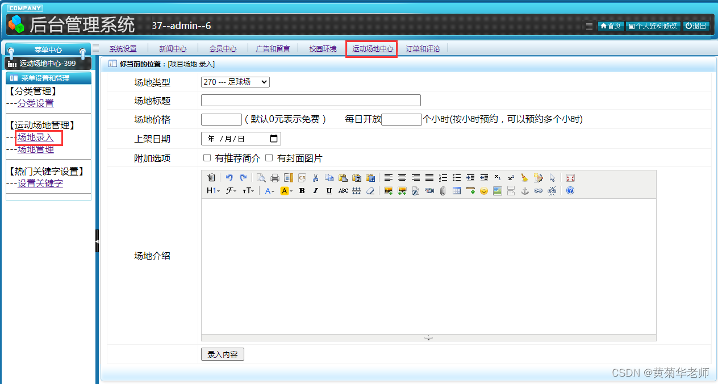Go to 首页 home button
This screenshot has height=384, width=718.
point(611,26)
